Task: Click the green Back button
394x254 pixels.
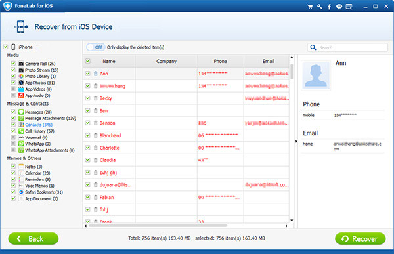Action: 33,238
